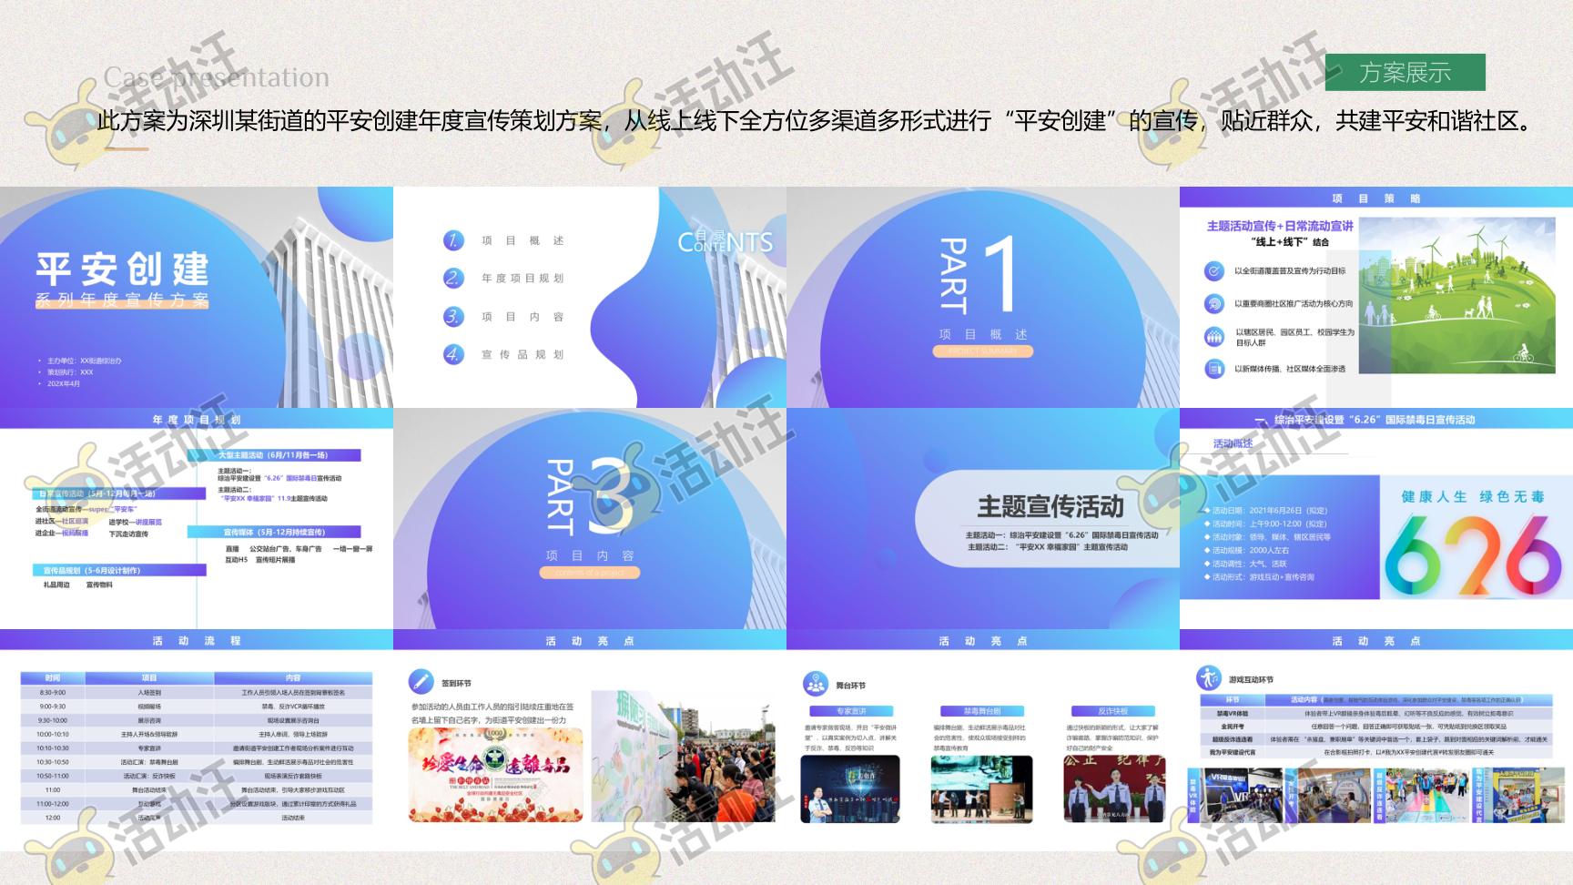Click the number 4 circle icon beside 宣传品规划
The width and height of the screenshot is (1573, 885).
(453, 354)
